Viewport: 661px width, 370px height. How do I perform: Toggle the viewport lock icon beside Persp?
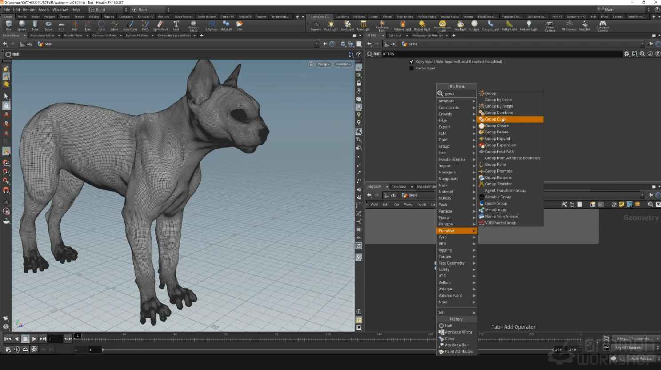pos(311,64)
